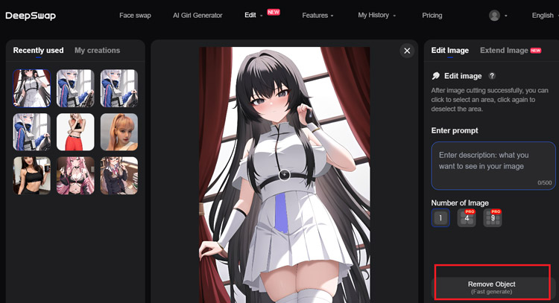Open the AI Girl Generator page
Viewport: 559px width, 303px height.
click(198, 16)
